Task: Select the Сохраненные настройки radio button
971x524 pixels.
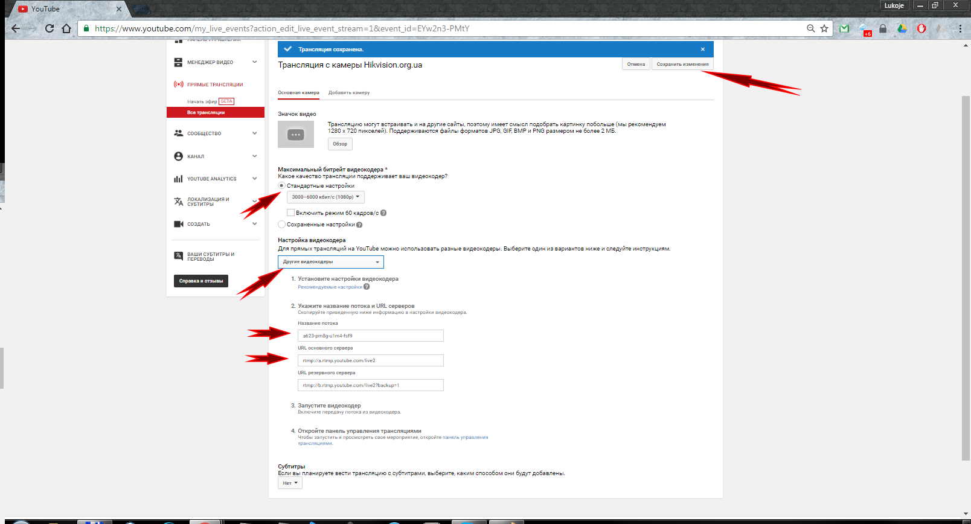Action: click(282, 225)
